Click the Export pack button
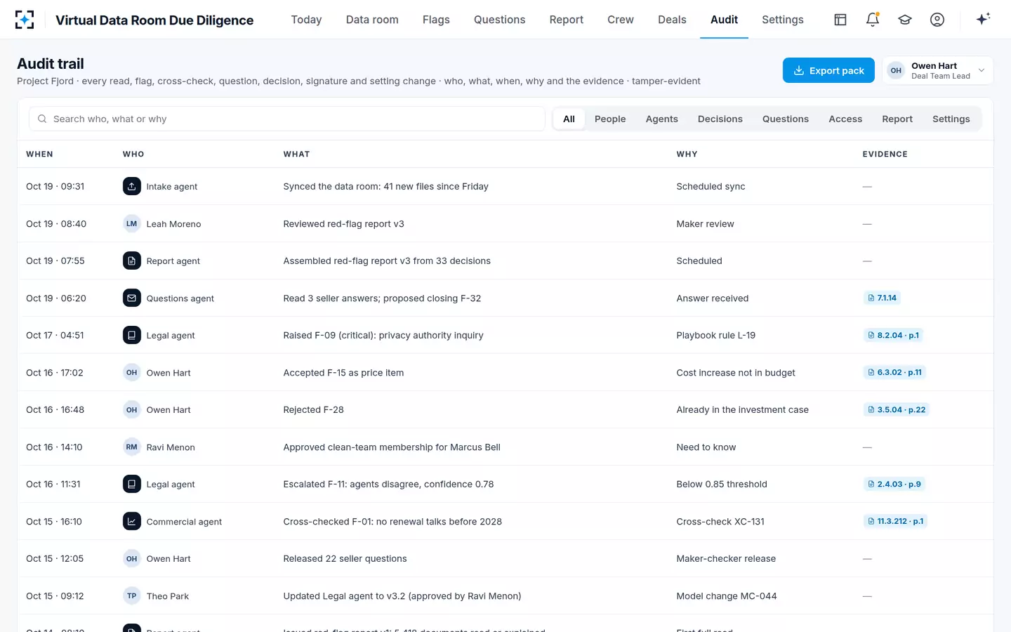1011x632 pixels. pos(828,70)
